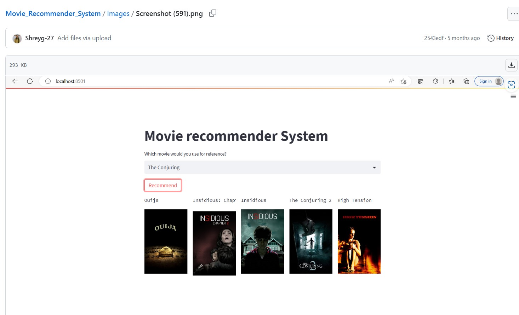Image resolution: width=519 pixels, height=315 pixels.
Task: Add the tab to Collections icon
Action: pos(466,81)
